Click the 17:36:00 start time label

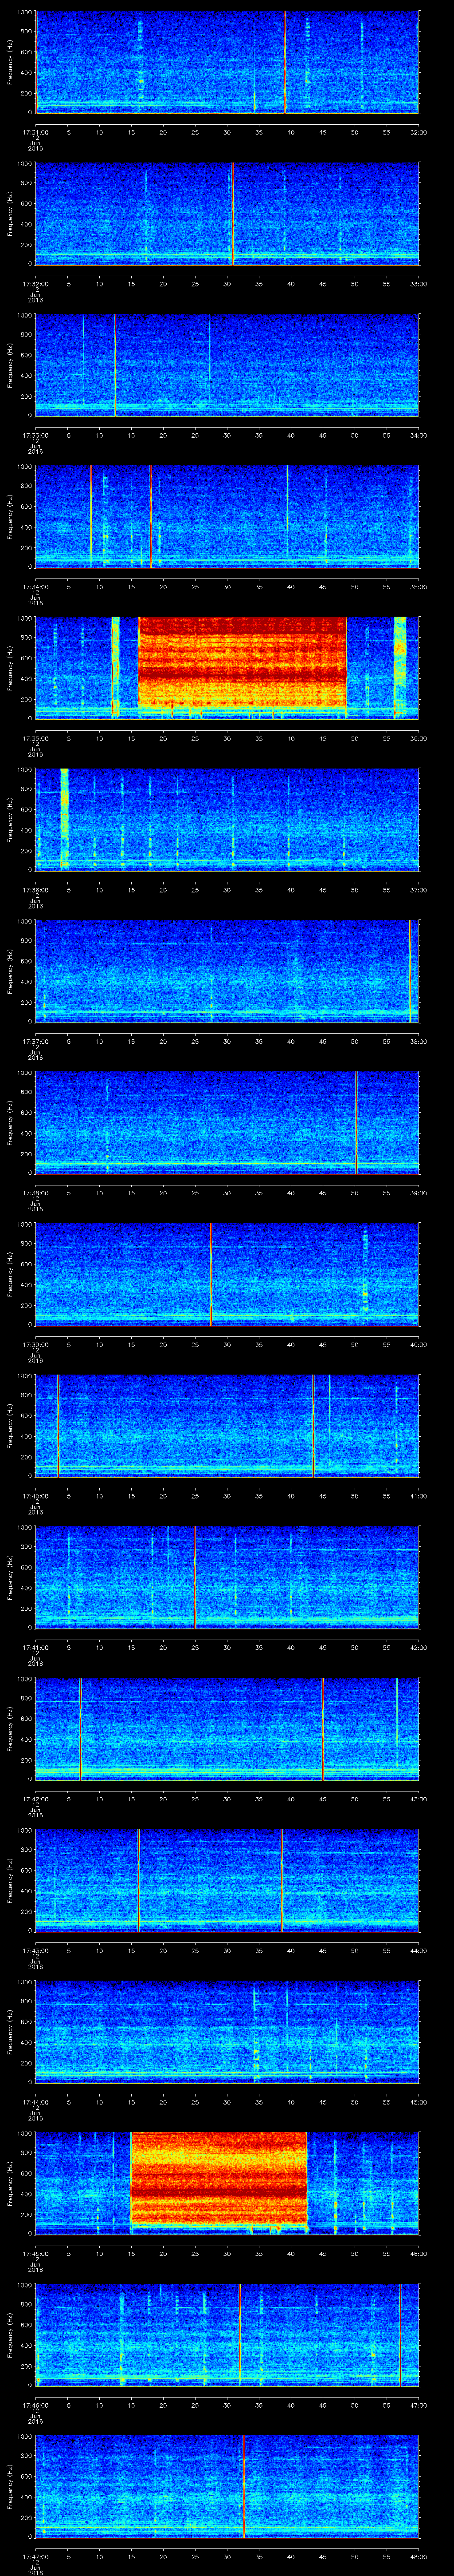tap(35, 890)
